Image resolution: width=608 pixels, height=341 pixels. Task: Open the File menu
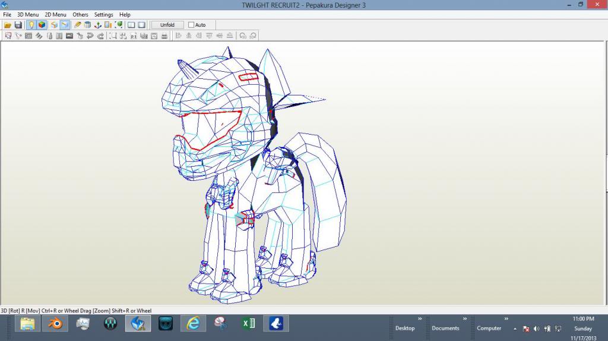pyautogui.click(x=7, y=14)
